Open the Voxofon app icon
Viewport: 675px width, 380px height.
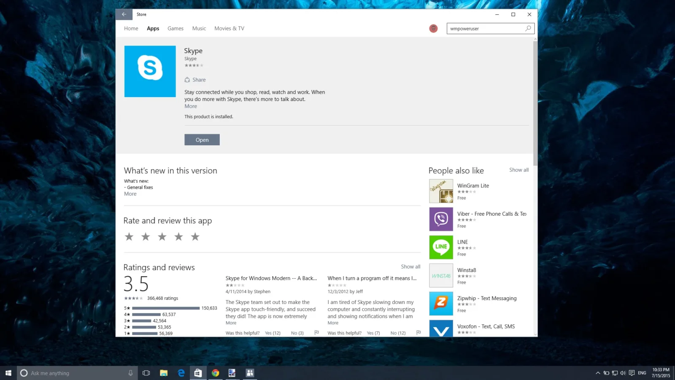tap(441, 328)
